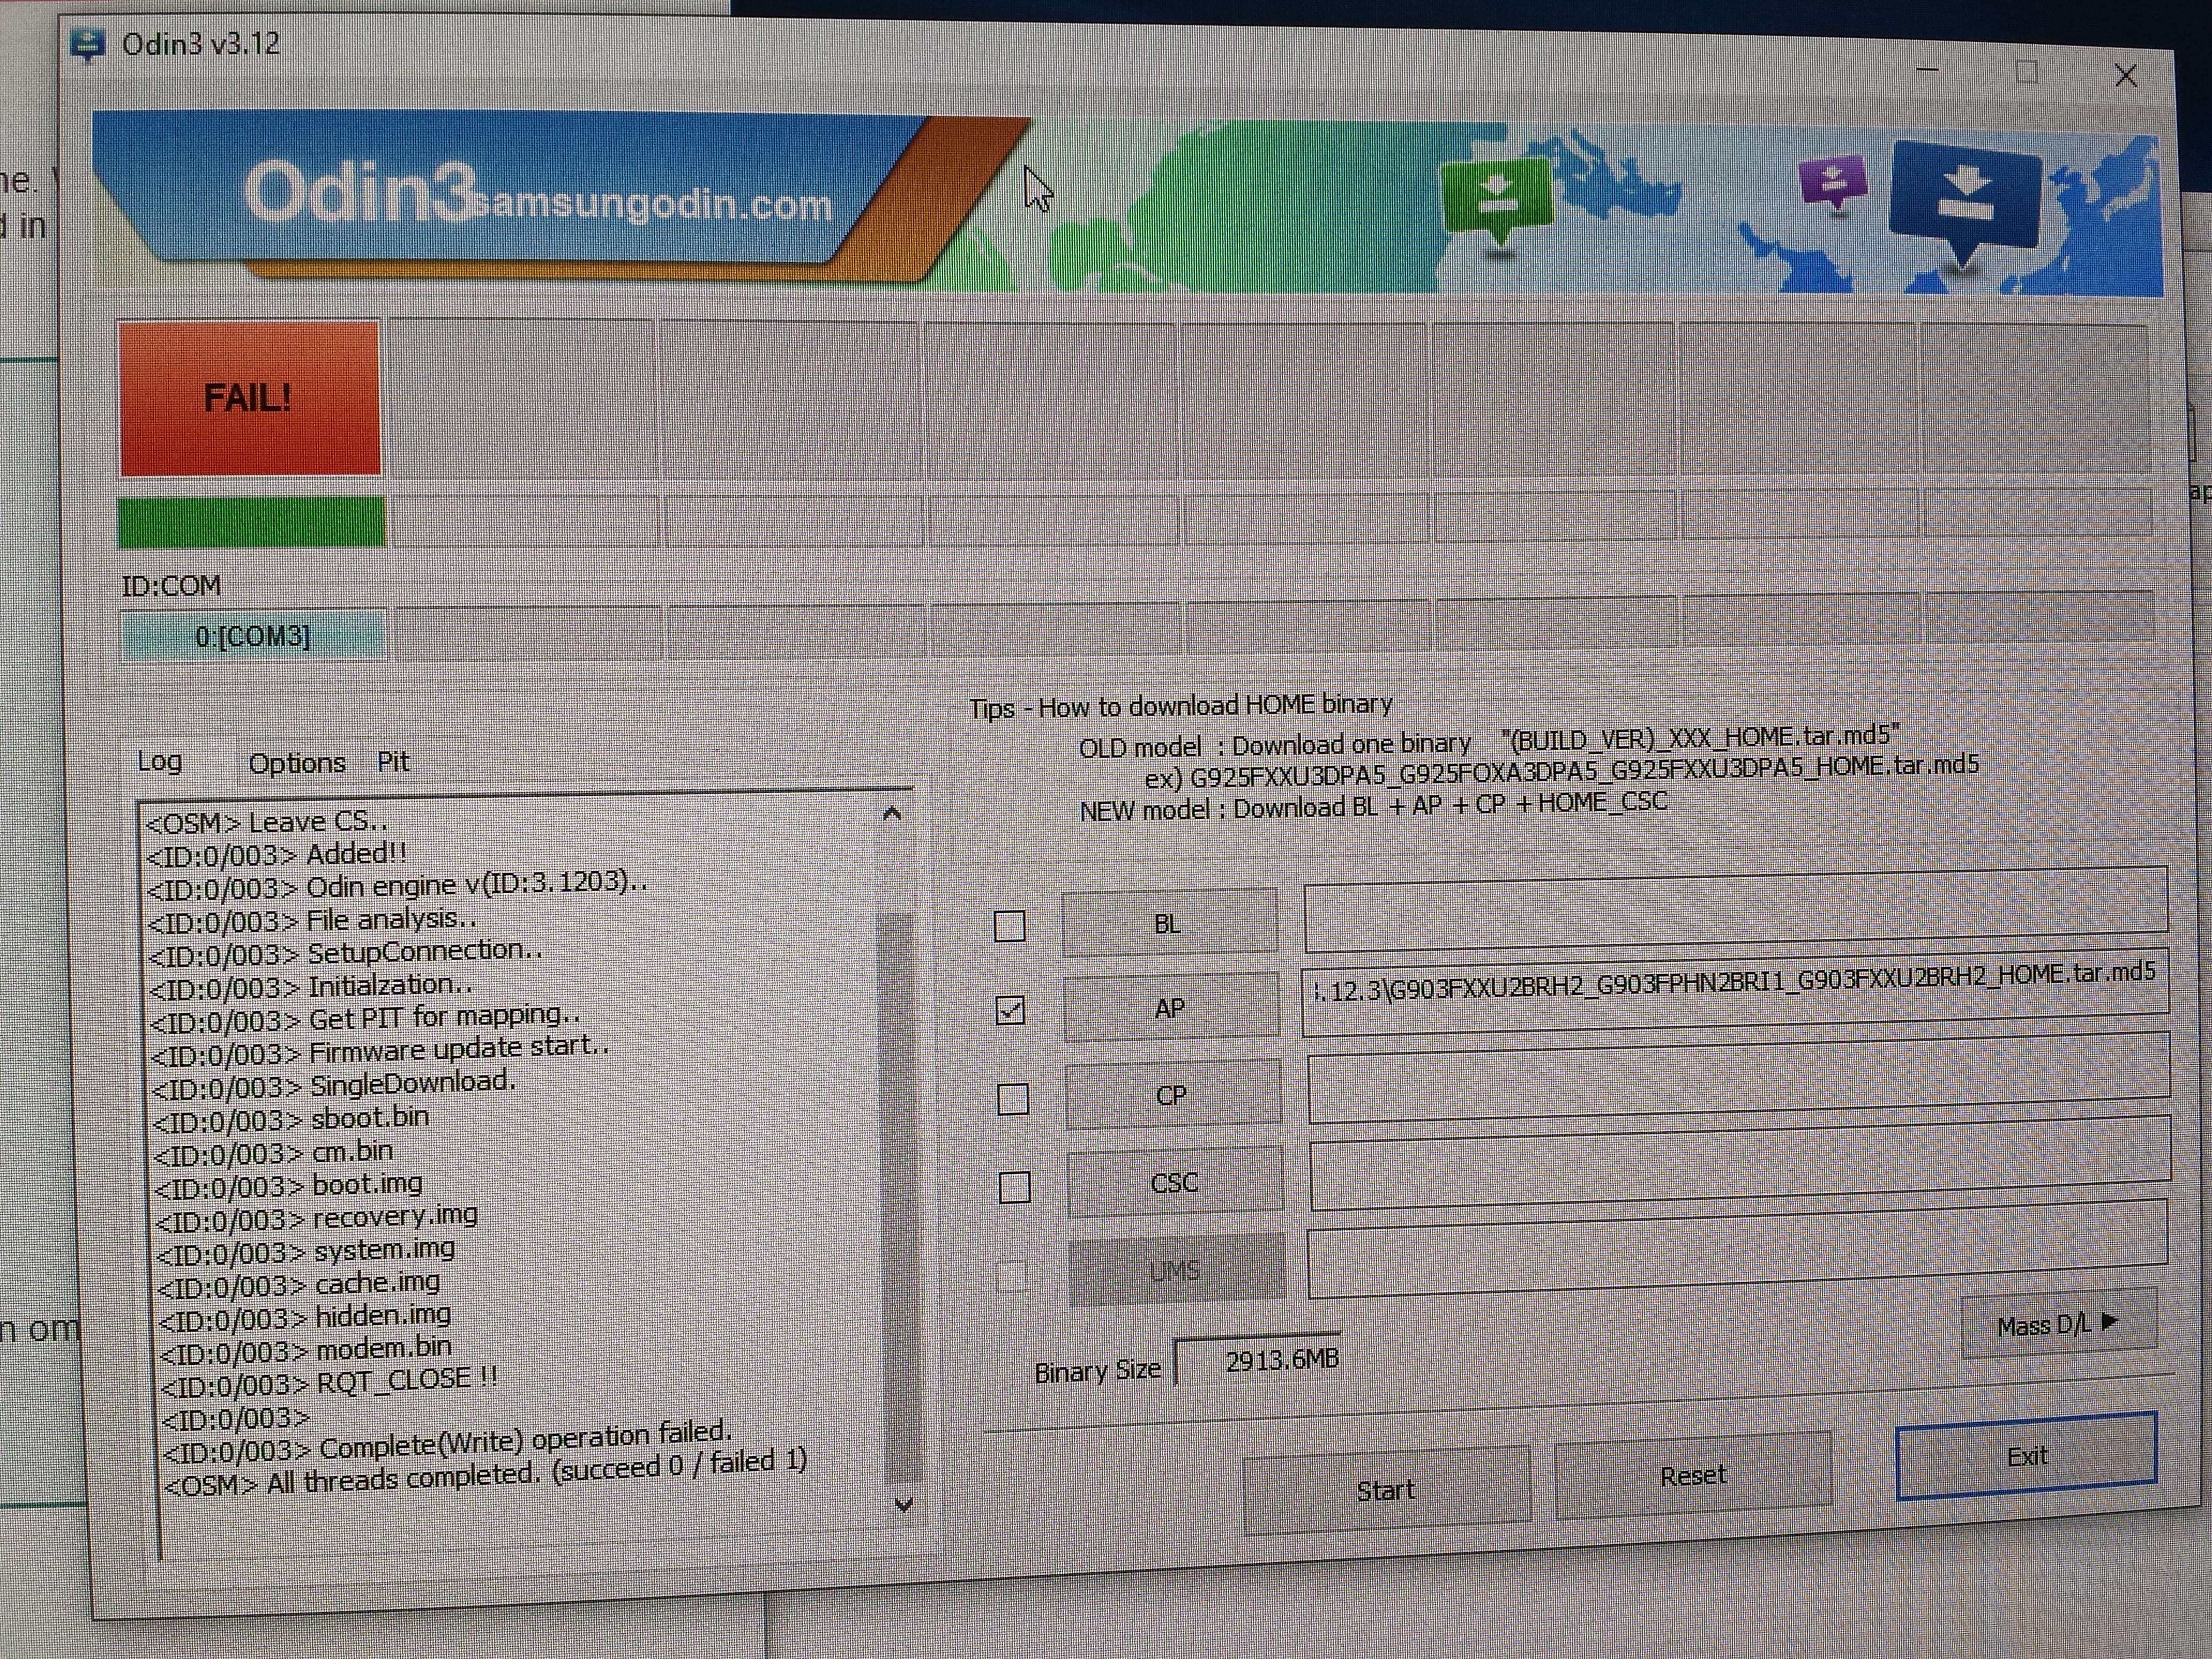Viewport: 2212px width, 1659px height.
Task: Tick the CSC checkbox
Action: (x=1015, y=1187)
